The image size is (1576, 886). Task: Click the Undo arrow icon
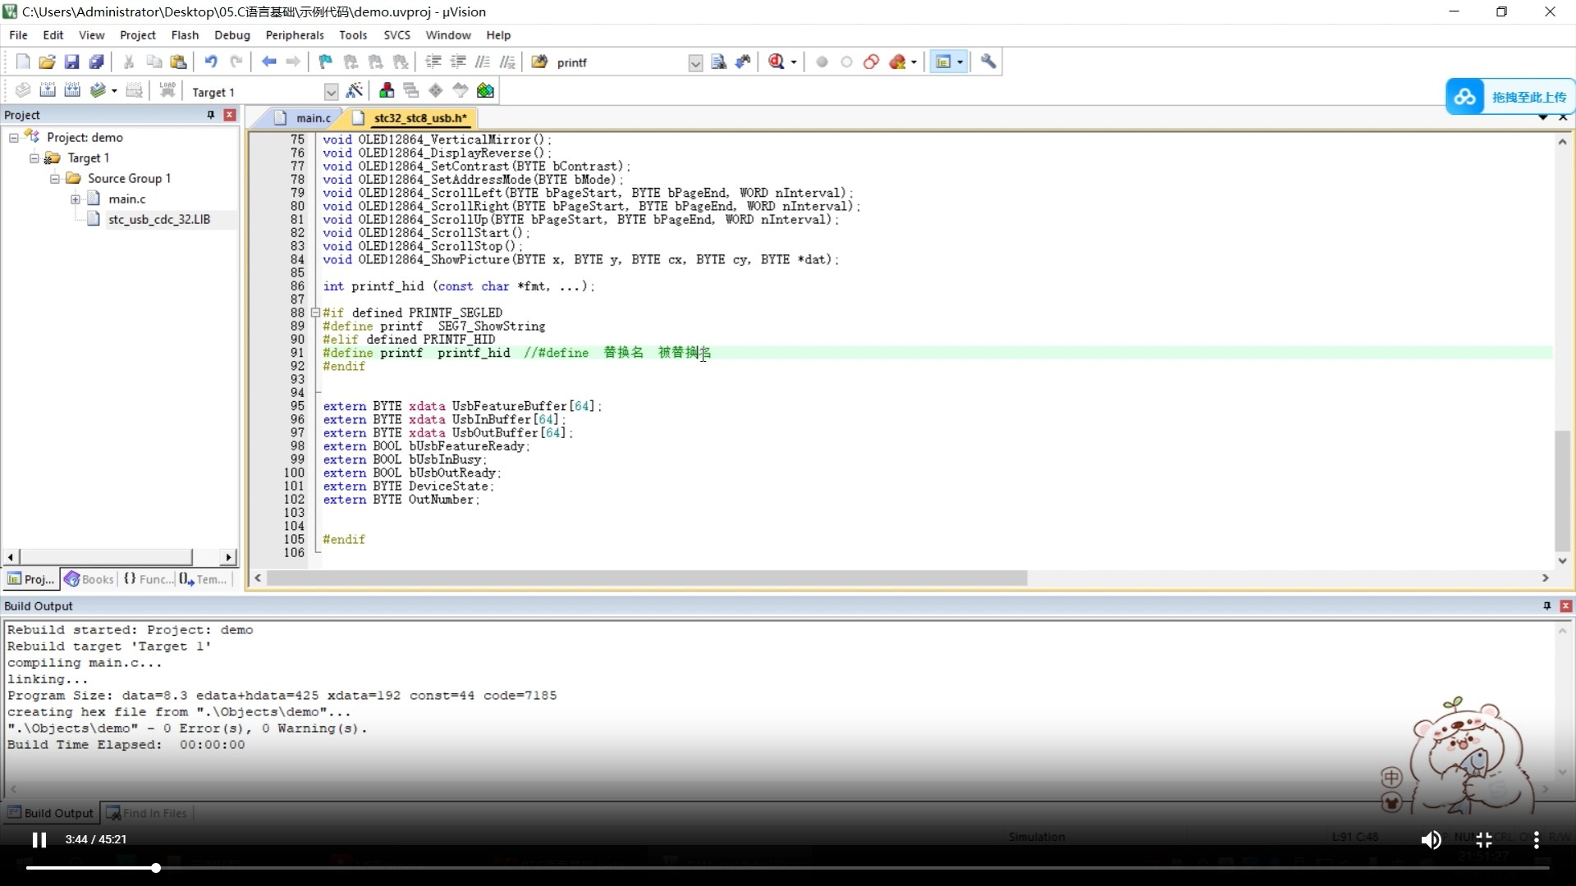211,62
